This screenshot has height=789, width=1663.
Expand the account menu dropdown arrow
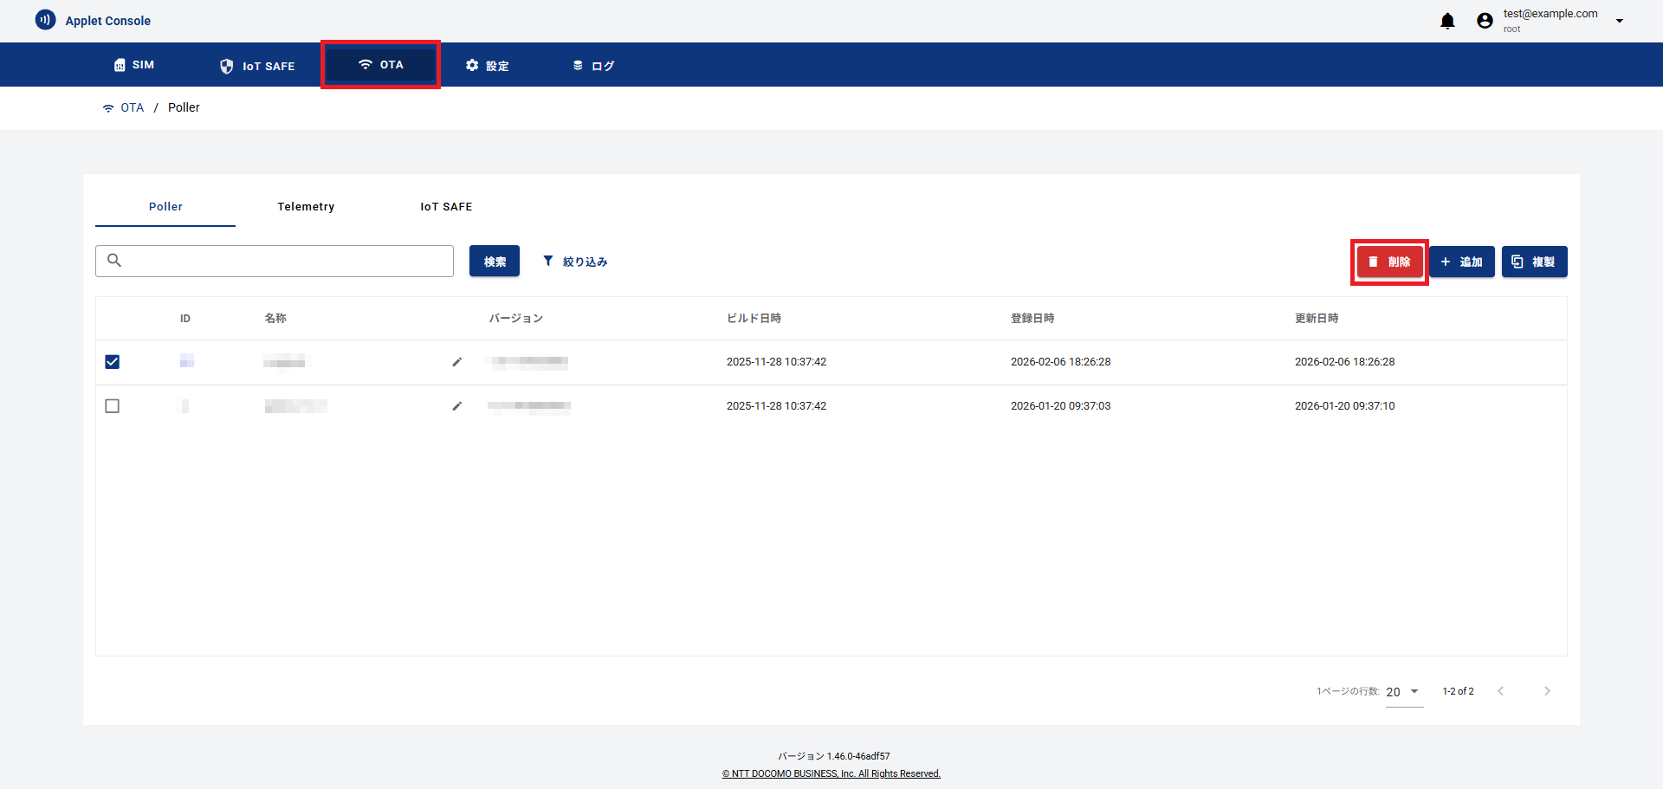click(x=1619, y=22)
